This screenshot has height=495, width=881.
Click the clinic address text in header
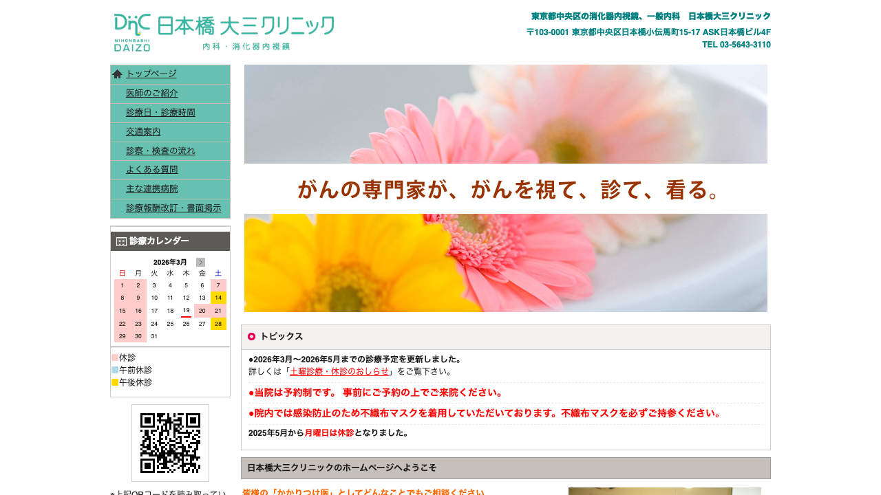(648, 32)
